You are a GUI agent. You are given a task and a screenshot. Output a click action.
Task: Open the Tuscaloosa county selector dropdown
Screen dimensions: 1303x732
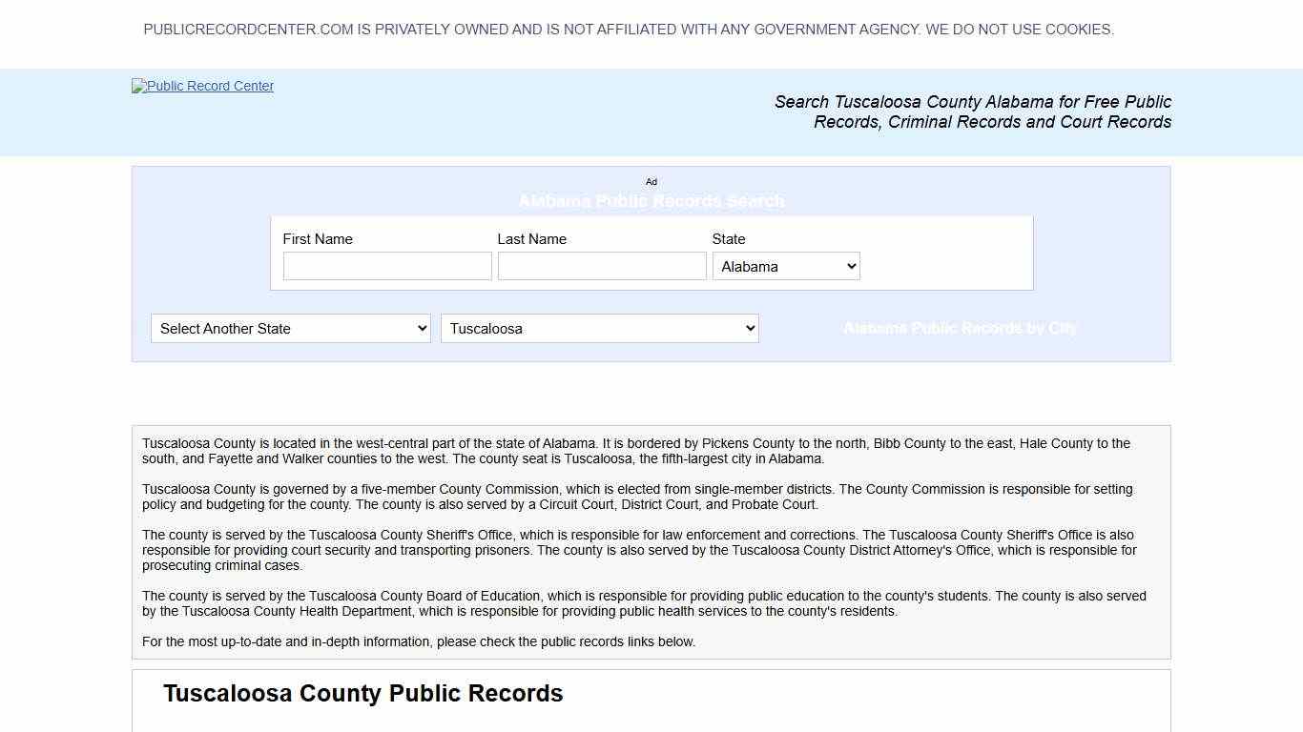(599, 328)
